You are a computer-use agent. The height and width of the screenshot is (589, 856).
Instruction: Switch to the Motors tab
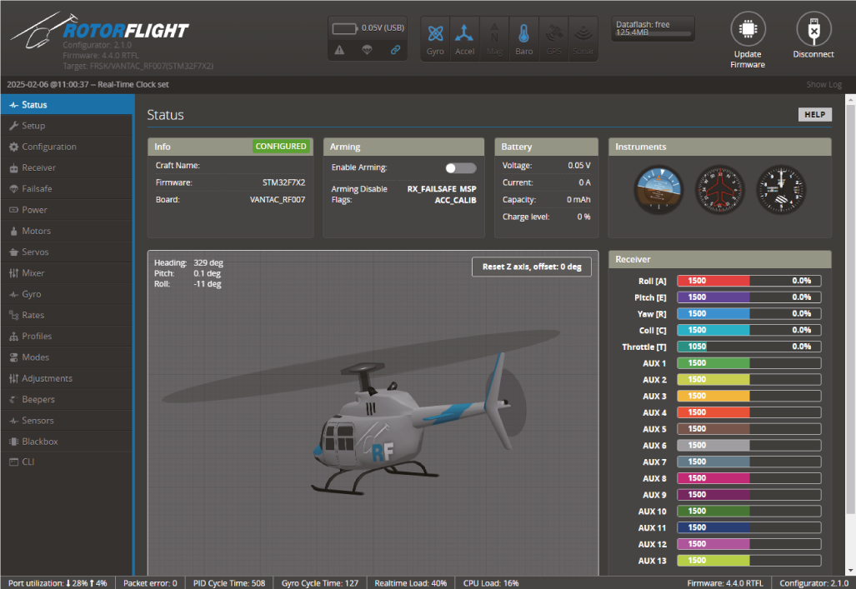click(x=36, y=231)
